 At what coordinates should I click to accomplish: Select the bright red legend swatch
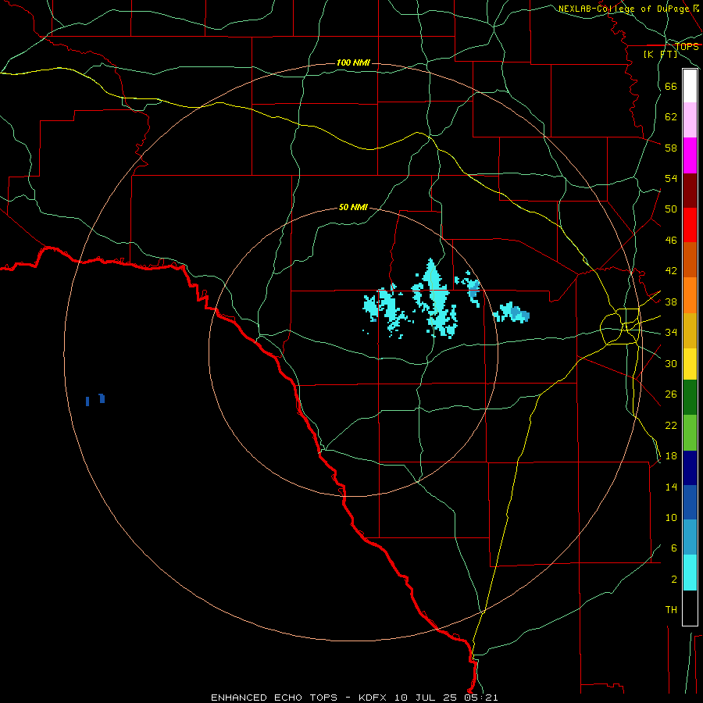690,225
